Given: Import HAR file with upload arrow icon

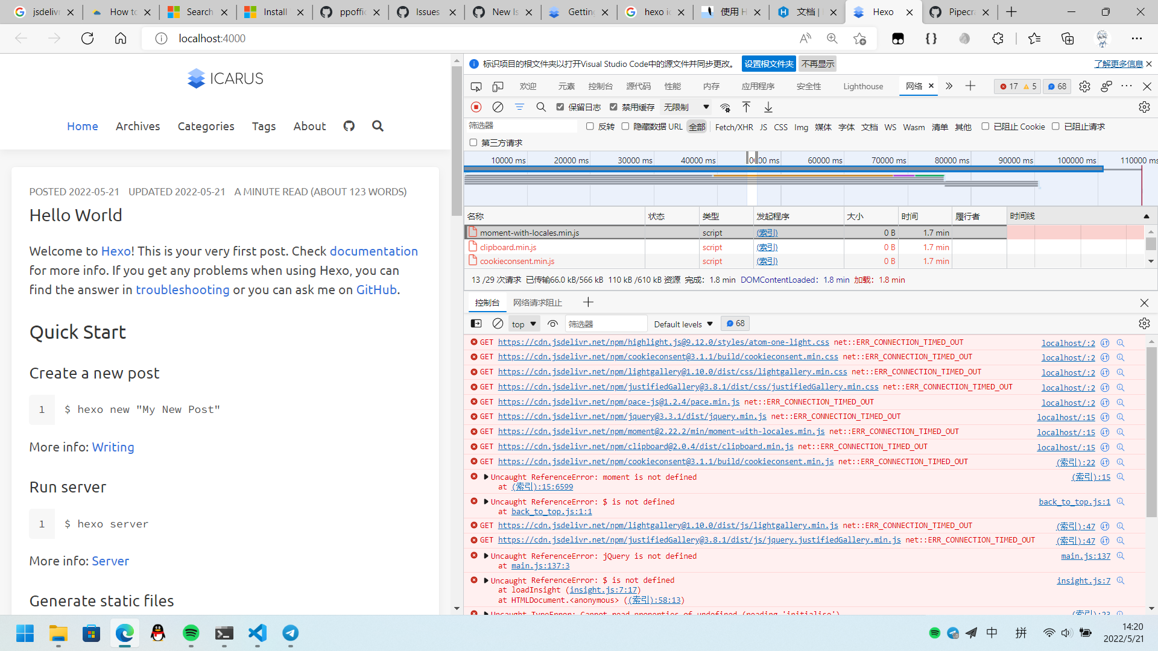Looking at the screenshot, I should click(746, 107).
